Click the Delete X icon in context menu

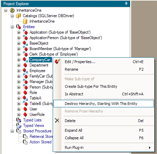pos(57,120)
